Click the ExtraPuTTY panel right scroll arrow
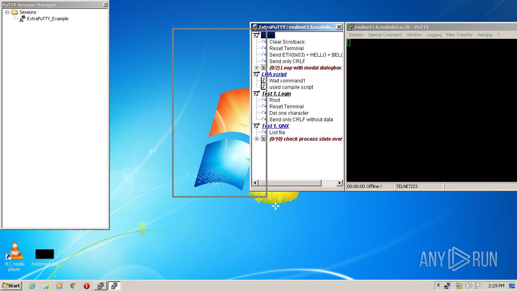Viewport: 517px width, 291px height. point(339,183)
